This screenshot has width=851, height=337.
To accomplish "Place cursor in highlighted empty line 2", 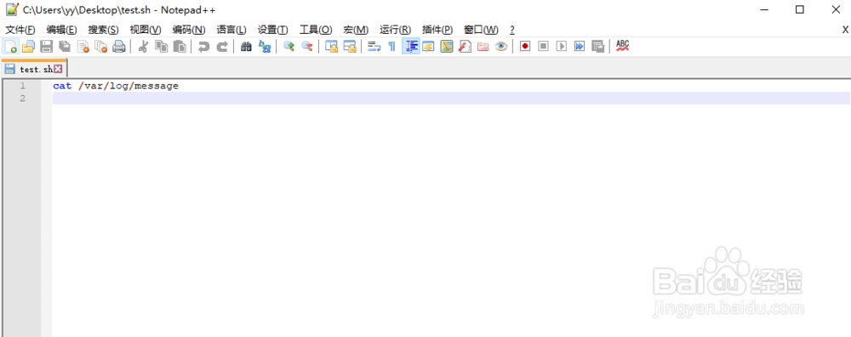I will (x=451, y=98).
